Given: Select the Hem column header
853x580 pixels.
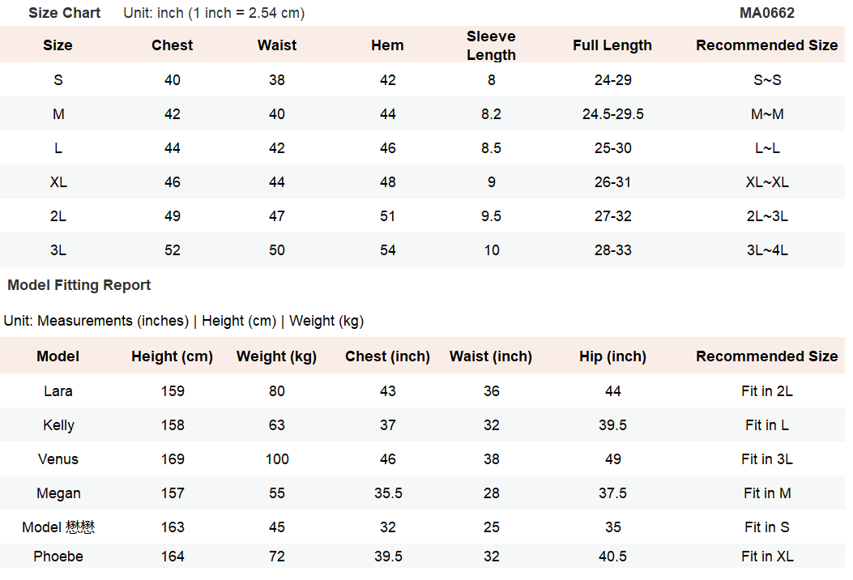Looking at the screenshot, I should point(387,45).
